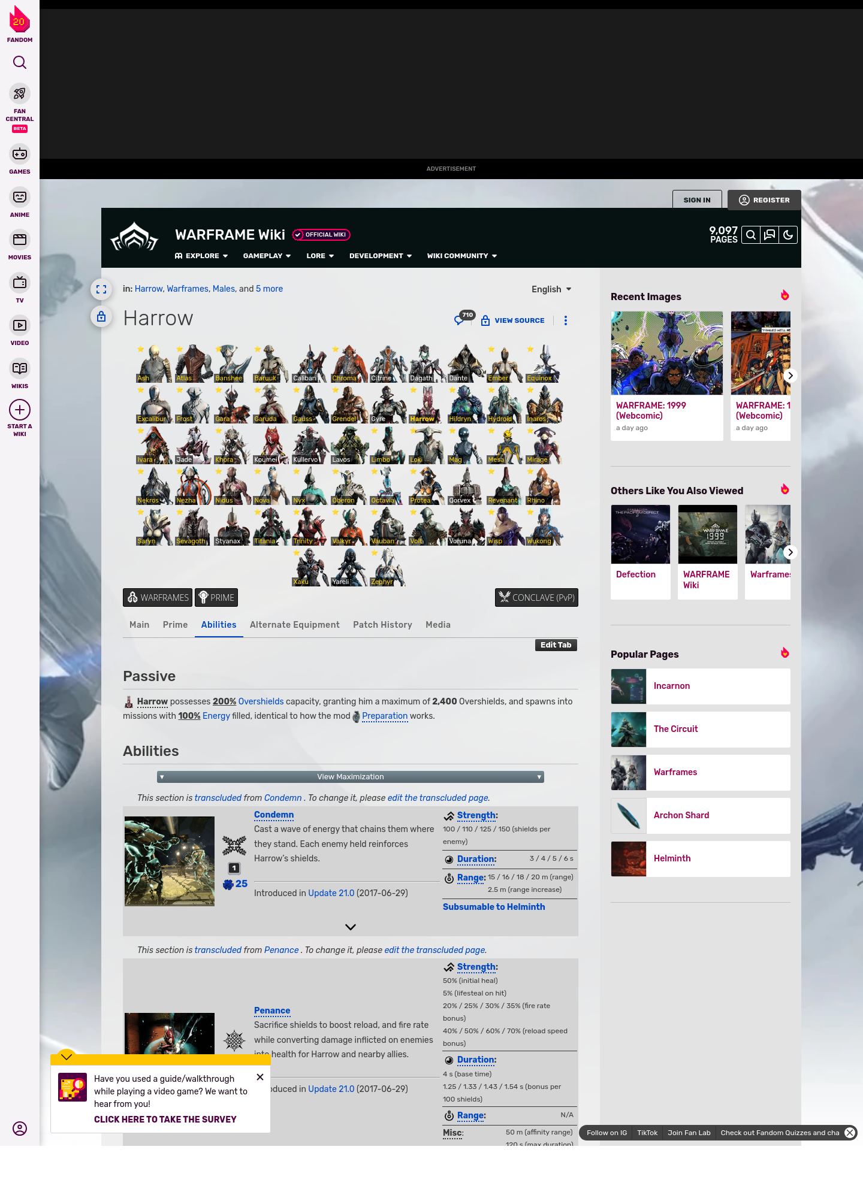Open the user profile icon in sidebar
This screenshot has height=1198, width=863.
point(20,1129)
